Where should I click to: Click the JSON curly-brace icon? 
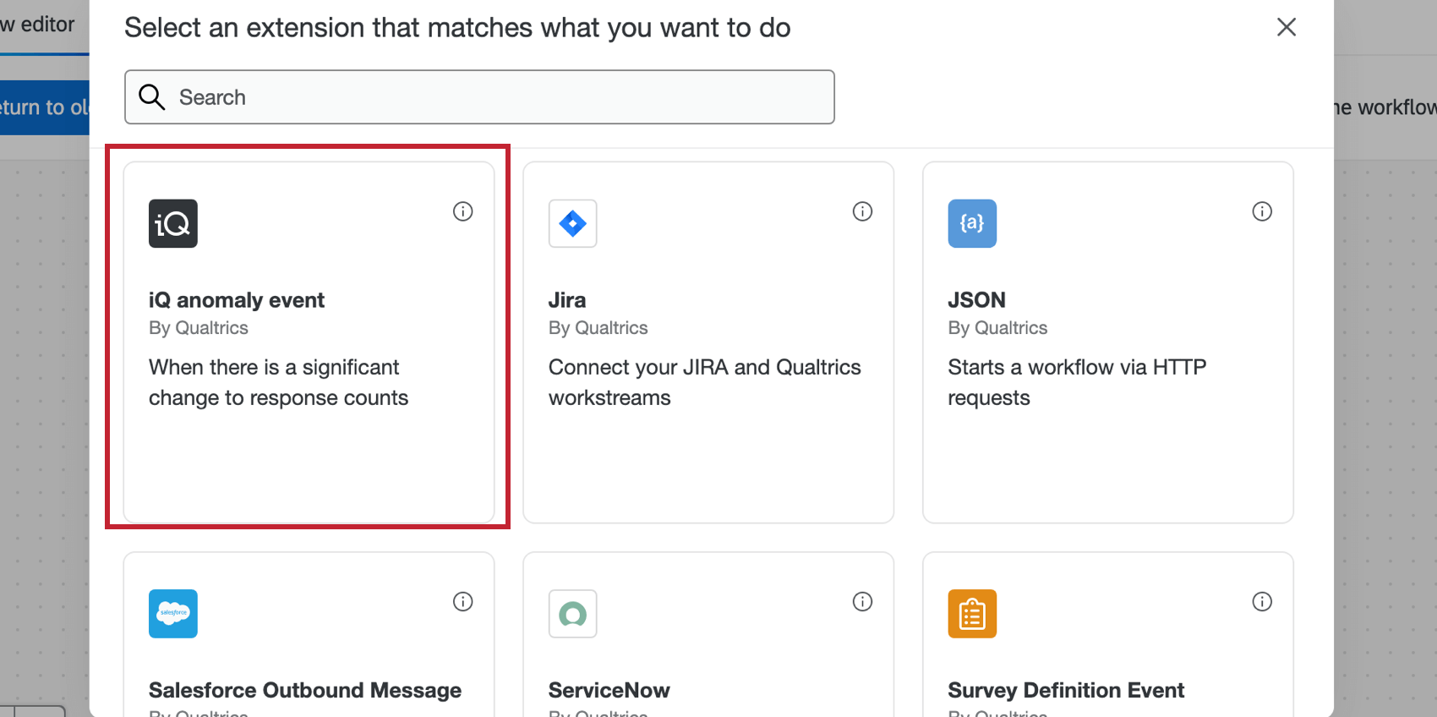972,223
